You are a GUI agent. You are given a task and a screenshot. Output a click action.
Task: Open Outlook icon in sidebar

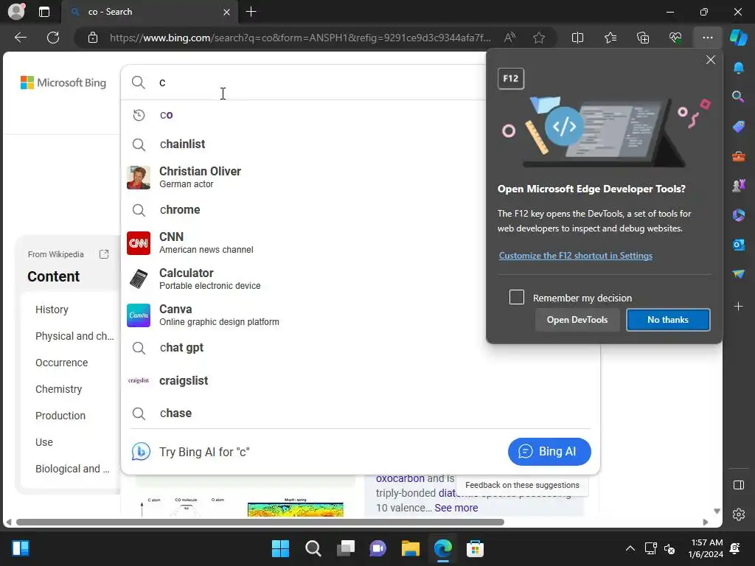[x=739, y=245]
